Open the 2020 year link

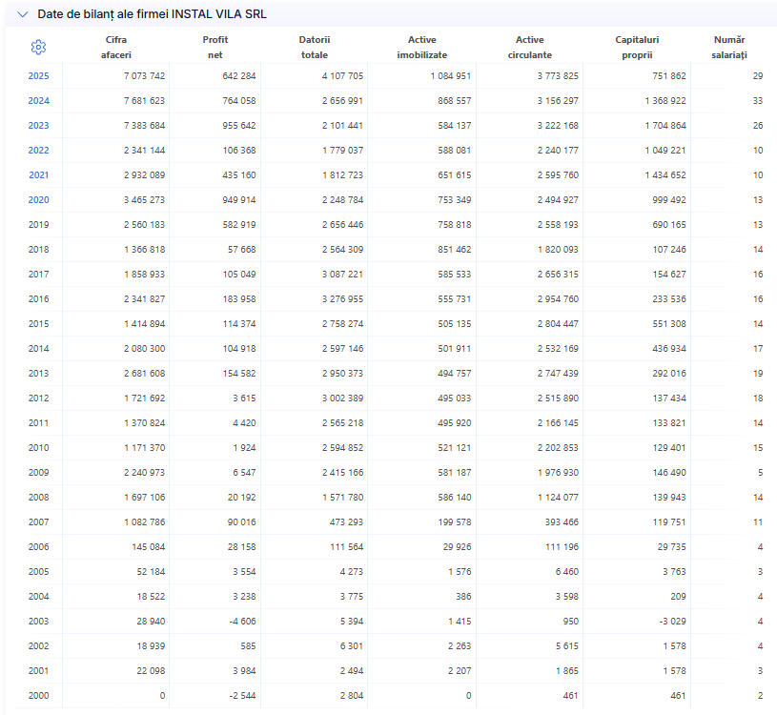(39, 199)
